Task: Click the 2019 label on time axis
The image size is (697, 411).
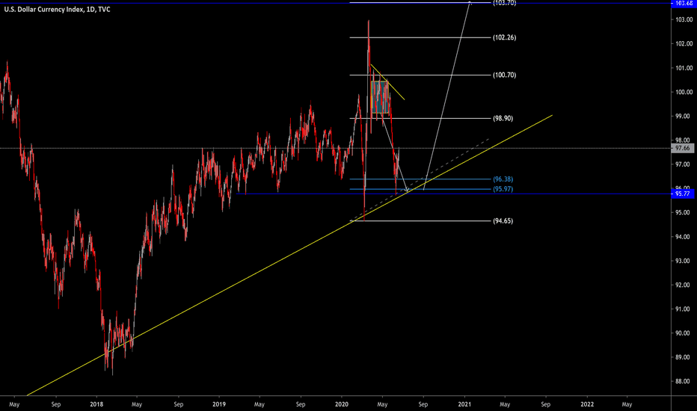Action: click(x=218, y=404)
